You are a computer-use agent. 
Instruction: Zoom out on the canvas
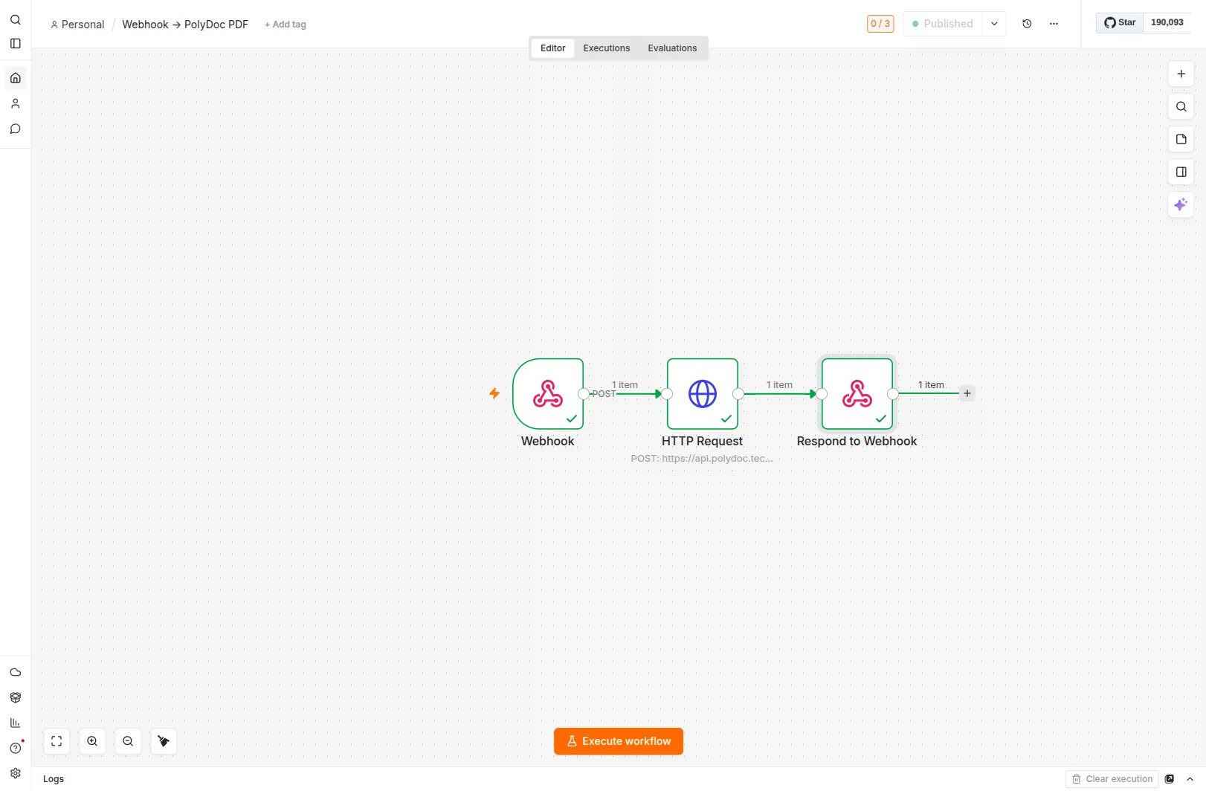tap(128, 741)
